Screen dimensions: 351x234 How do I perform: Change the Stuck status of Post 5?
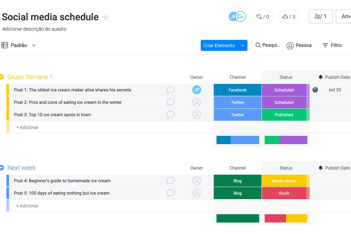[284, 193]
